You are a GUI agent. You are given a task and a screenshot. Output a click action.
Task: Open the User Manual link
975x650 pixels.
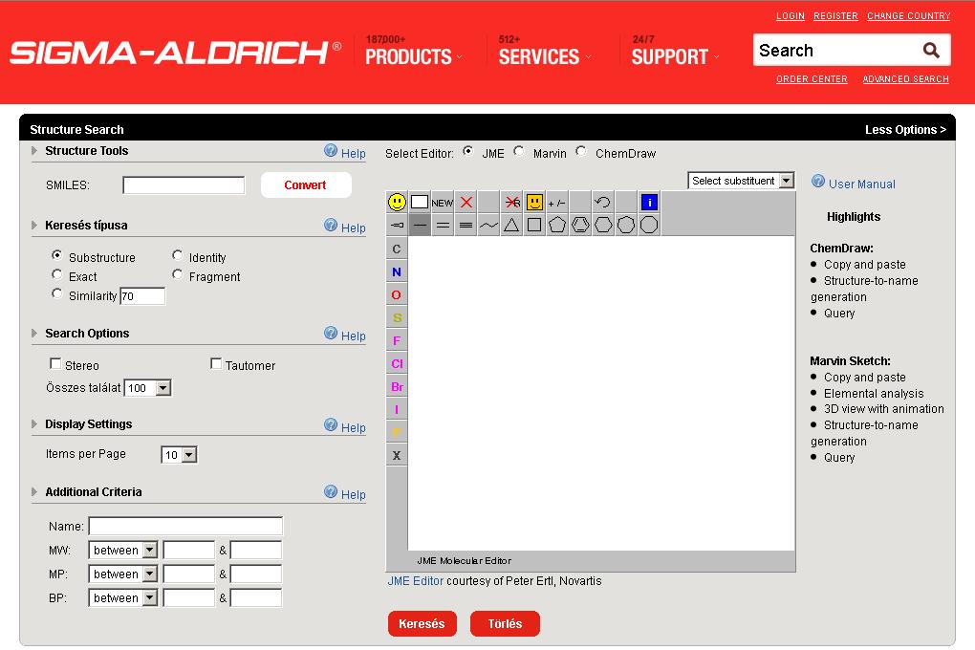click(861, 184)
